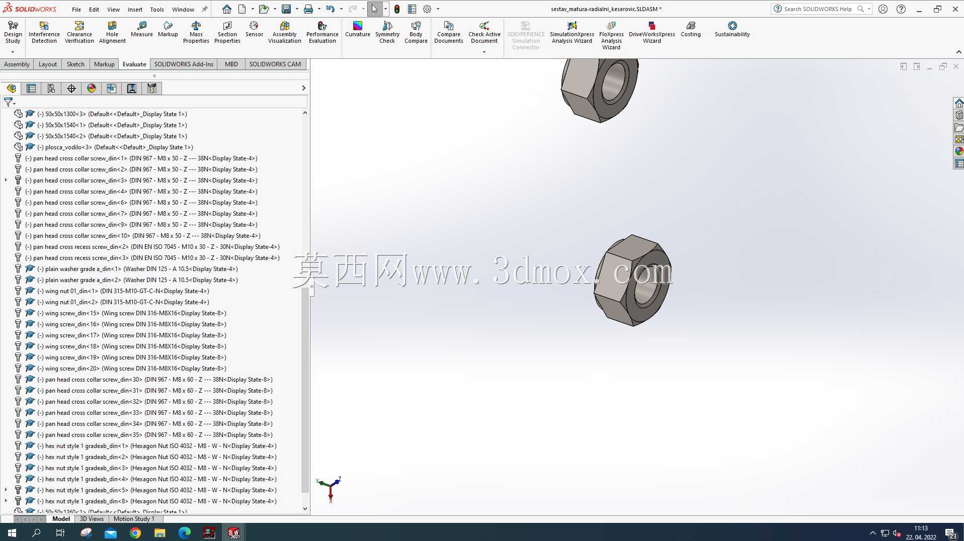Select the MBD tab

231,64
